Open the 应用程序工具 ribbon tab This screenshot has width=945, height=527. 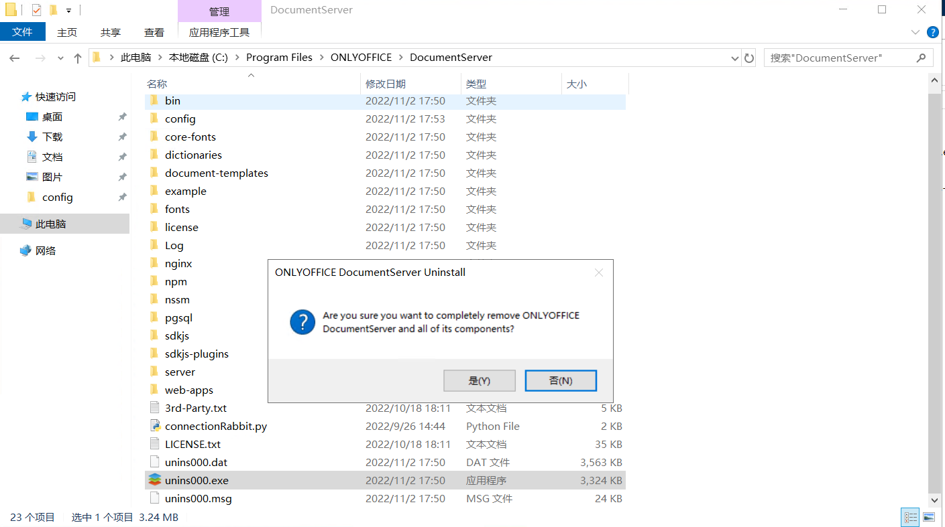[x=219, y=32]
